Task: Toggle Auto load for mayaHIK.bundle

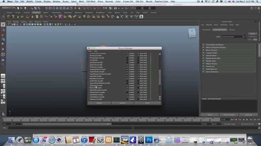Action: pos(138,76)
